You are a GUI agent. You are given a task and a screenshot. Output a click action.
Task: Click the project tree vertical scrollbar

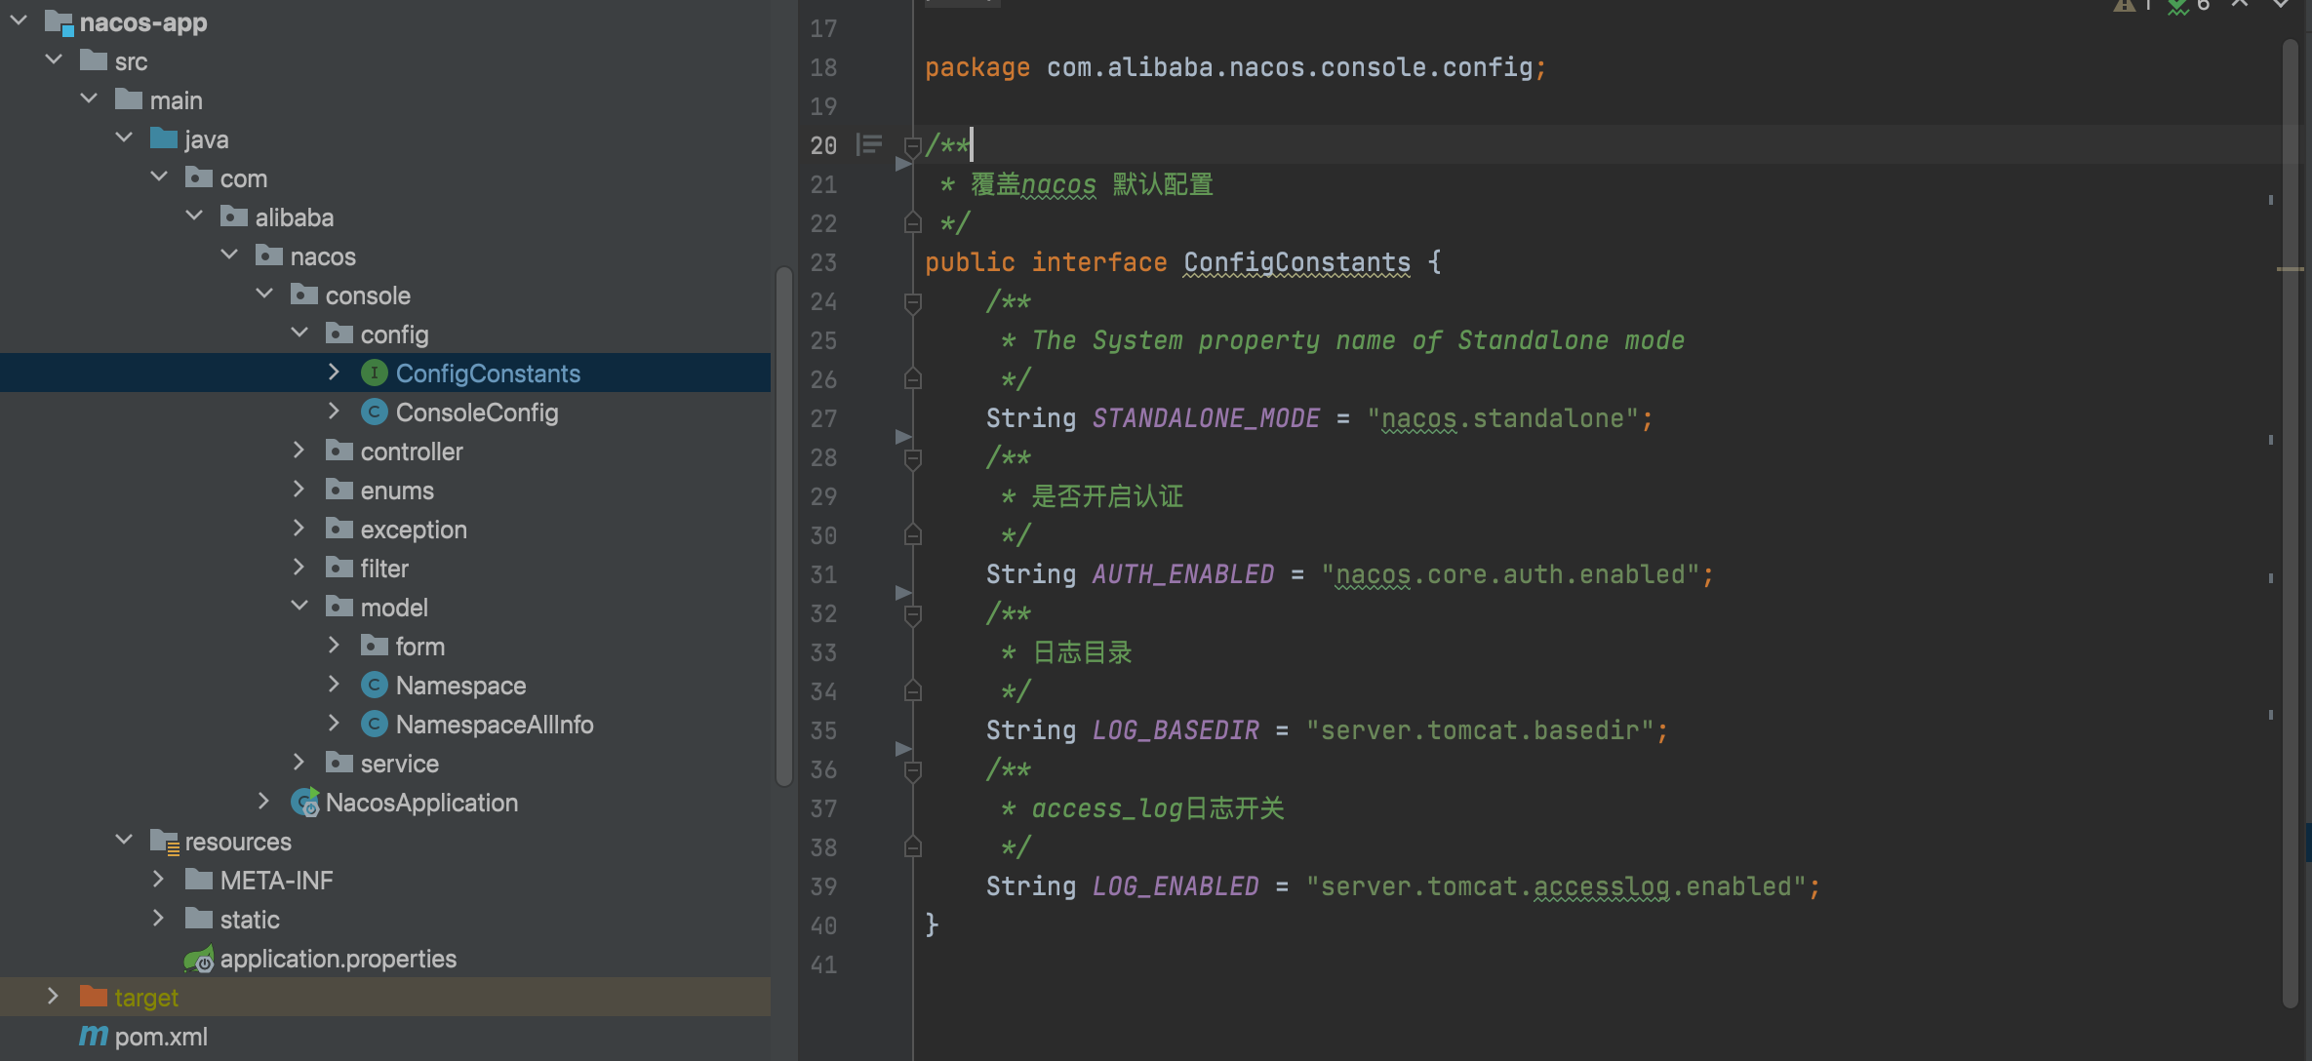tap(783, 527)
